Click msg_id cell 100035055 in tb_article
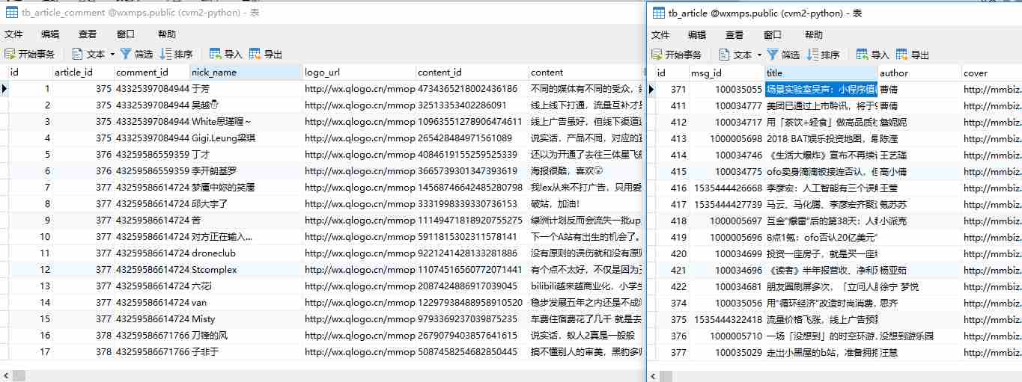This screenshot has height=382, width=1022. pyautogui.click(x=726, y=90)
